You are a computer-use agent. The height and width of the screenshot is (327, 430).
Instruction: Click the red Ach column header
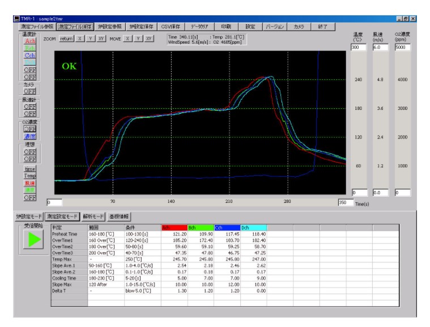(174, 228)
